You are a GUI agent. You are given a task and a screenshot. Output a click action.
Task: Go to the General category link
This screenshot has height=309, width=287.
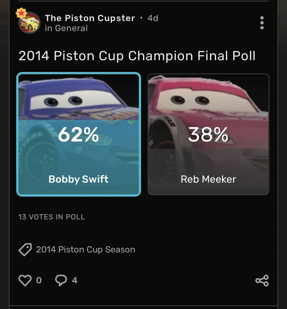coord(71,28)
